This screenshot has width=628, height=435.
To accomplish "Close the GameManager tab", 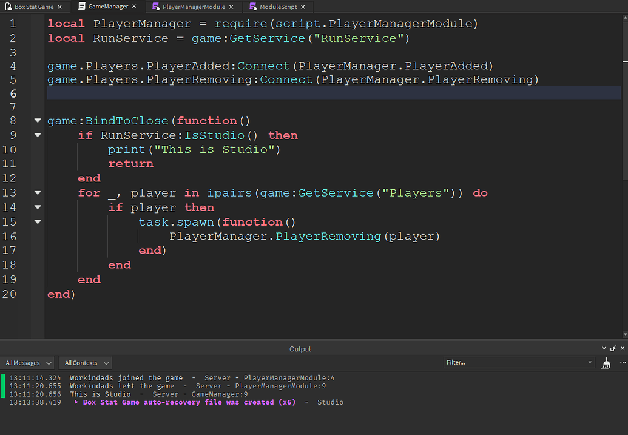I will (x=134, y=7).
